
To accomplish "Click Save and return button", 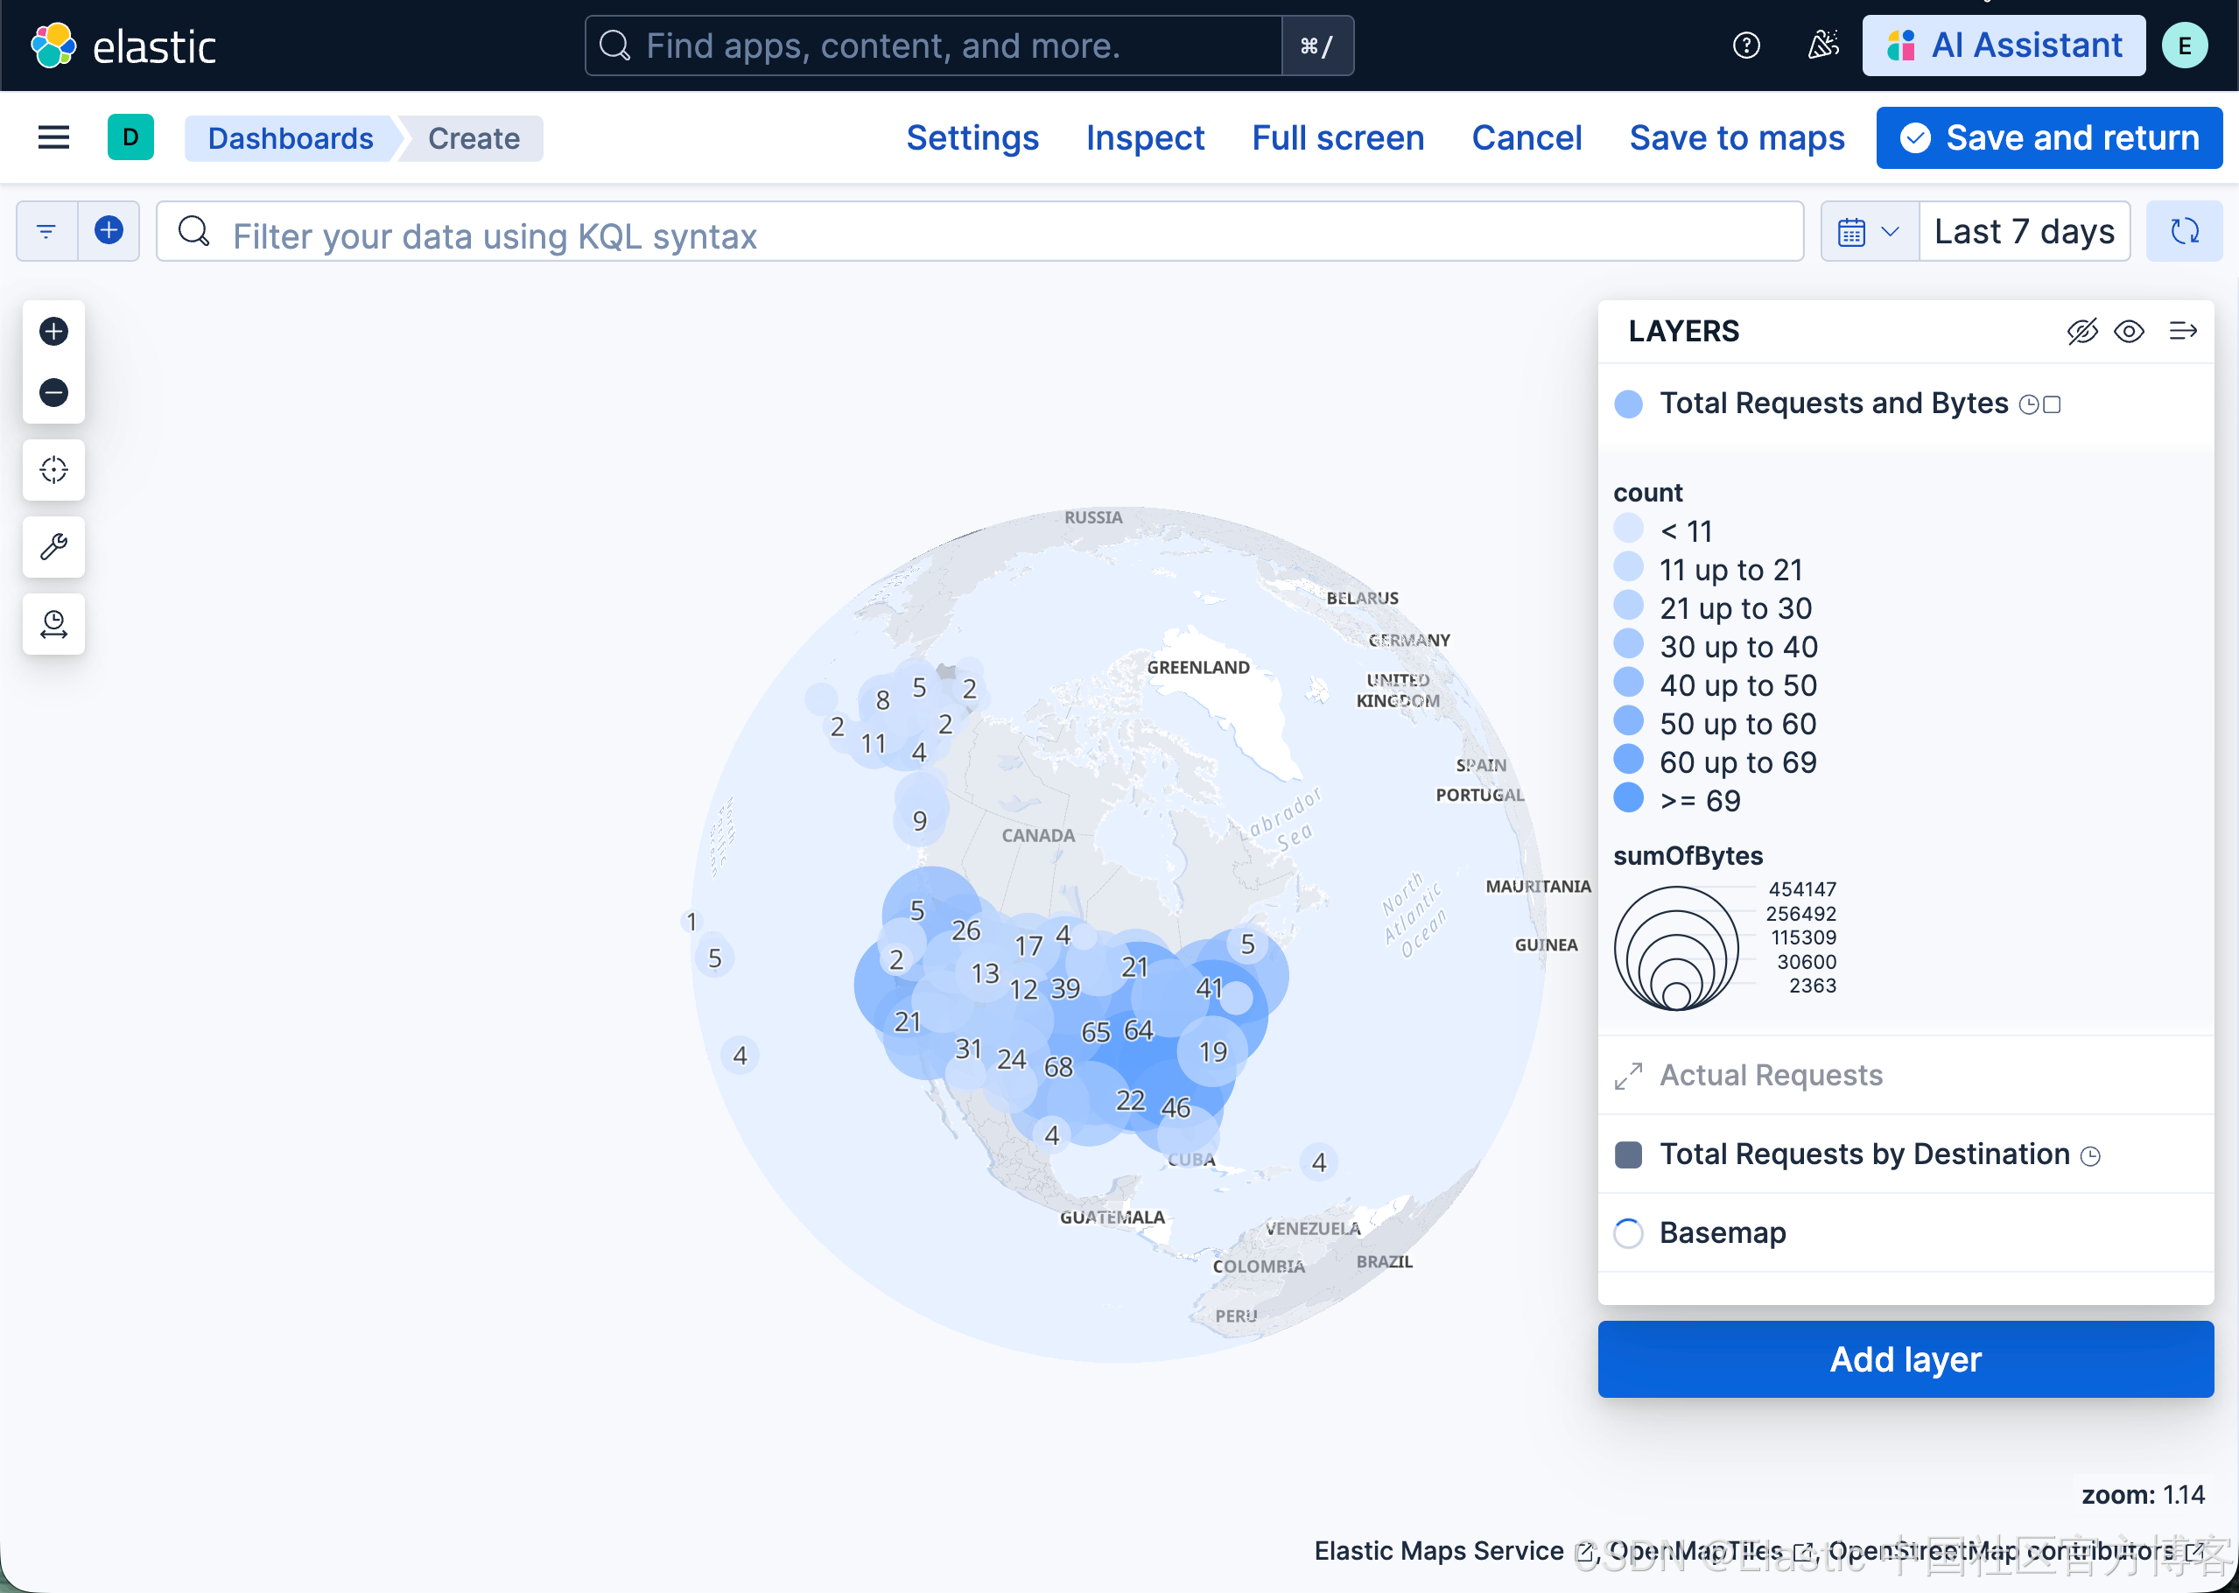I will 2049,138.
